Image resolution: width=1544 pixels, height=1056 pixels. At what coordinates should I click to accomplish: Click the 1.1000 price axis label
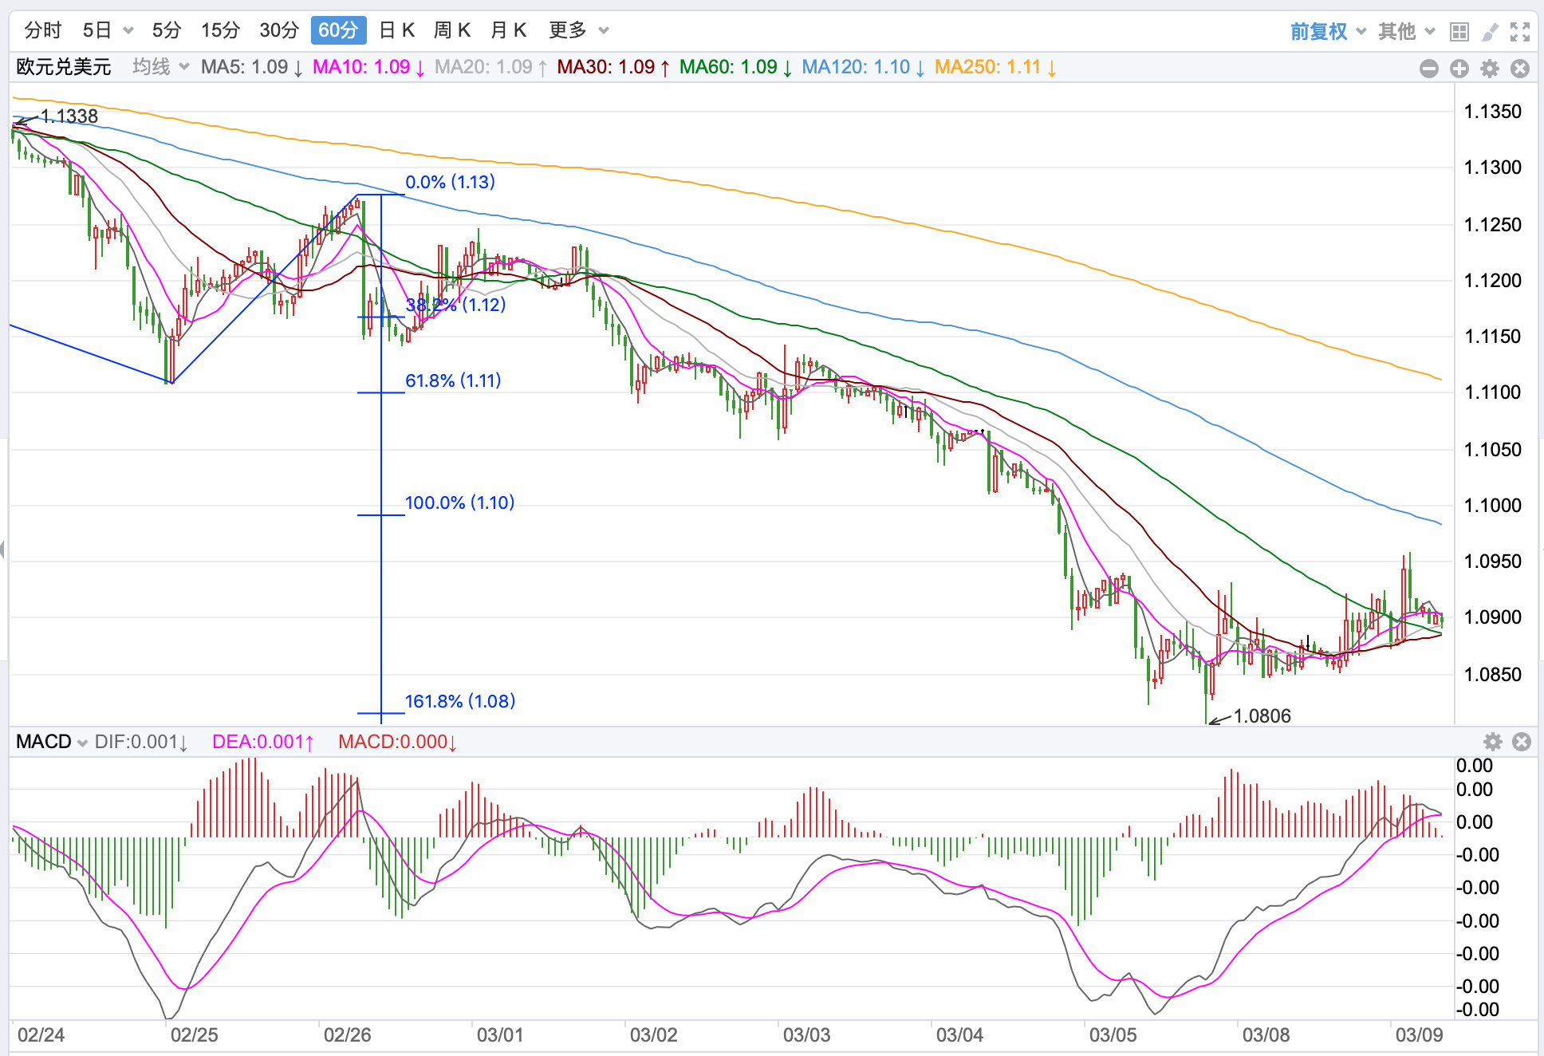(x=1493, y=506)
